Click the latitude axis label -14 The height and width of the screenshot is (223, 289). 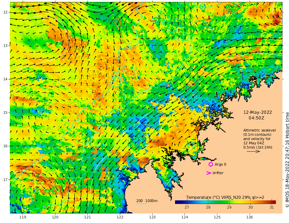pos(5,79)
